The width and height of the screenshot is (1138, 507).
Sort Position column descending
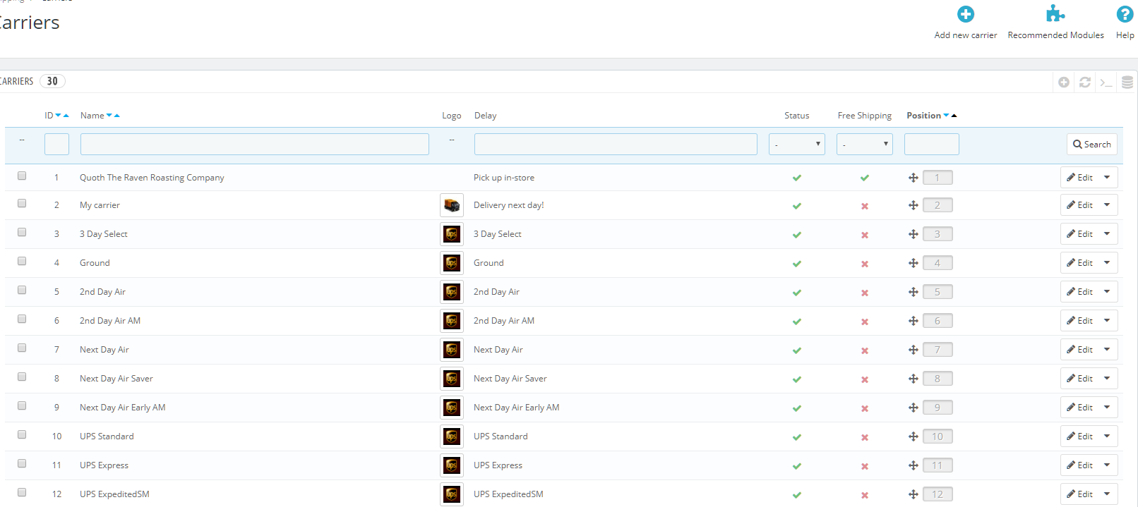946,116
